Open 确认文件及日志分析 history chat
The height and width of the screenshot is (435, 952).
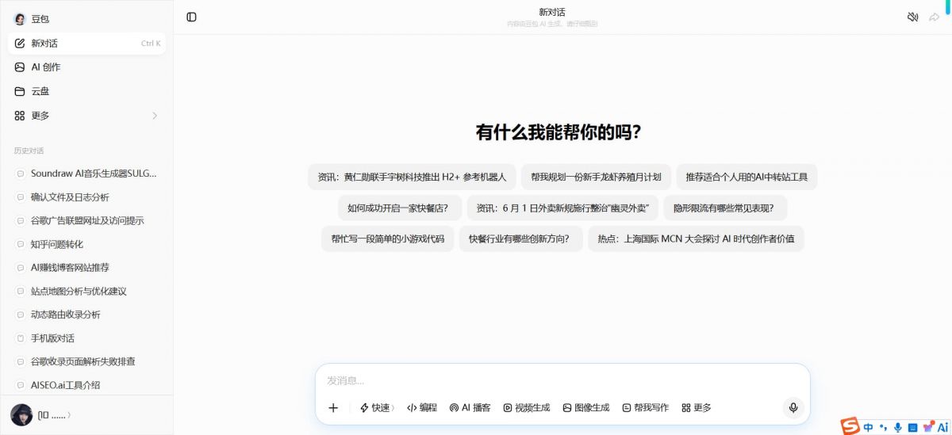point(86,197)
